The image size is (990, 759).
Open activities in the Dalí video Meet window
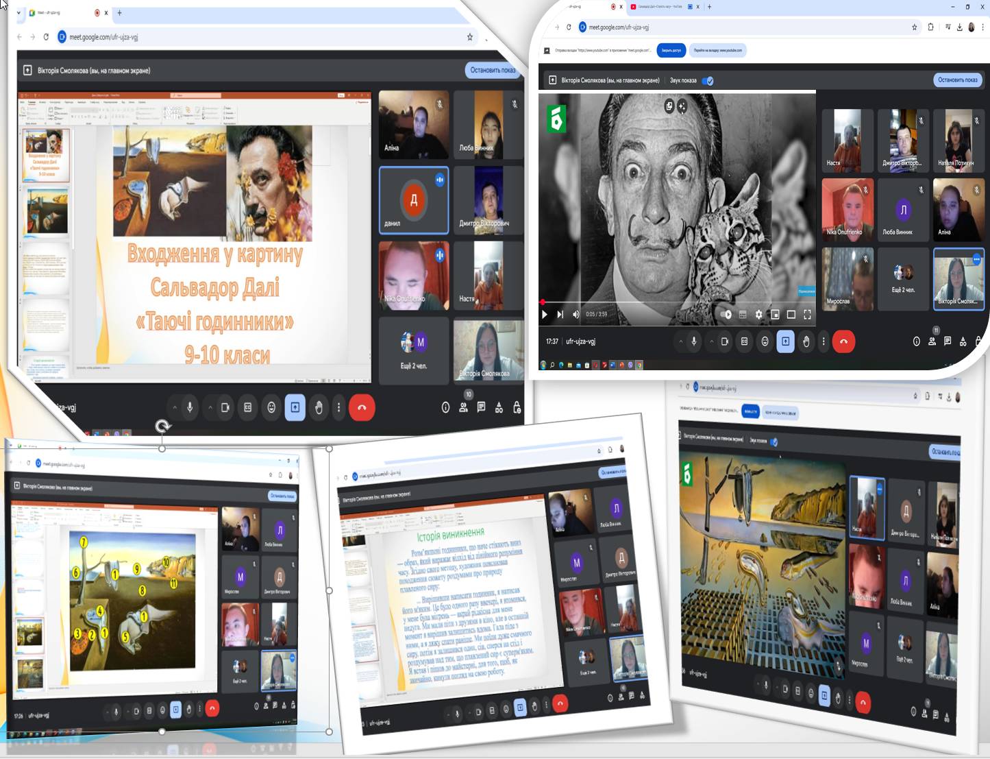(x=963, y=341)
